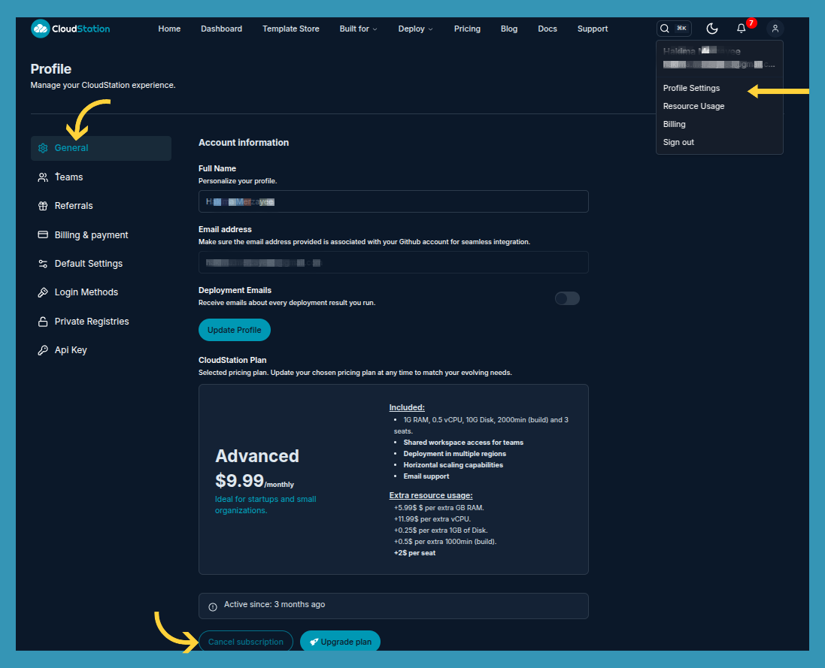This screenshot has width=825, height=668.
Task: Expand the Deploy dropdown menu
Action: coord(416,29)
